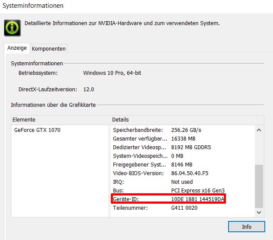
Task: Select the Video-BIOS-Version row
Action: click(x=182, y=173)
